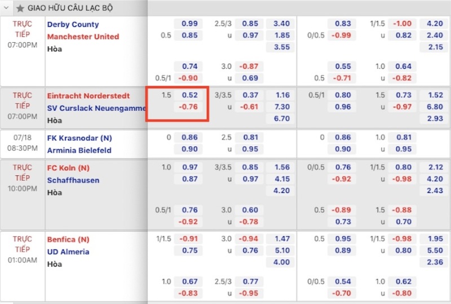451x304 pixels.
Task: Choose the 1.16 Eintracht Norderstedt win odds
Action: (281, 95)
